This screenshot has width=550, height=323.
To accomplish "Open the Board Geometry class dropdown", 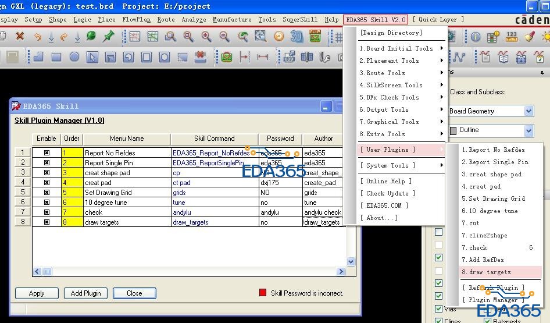I will (x=529, y=111).
